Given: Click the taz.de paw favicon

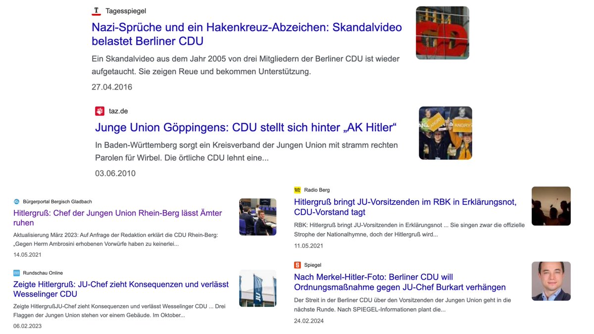Looking at the screenshot, I should pyautogui.click(x=100, y=111).
